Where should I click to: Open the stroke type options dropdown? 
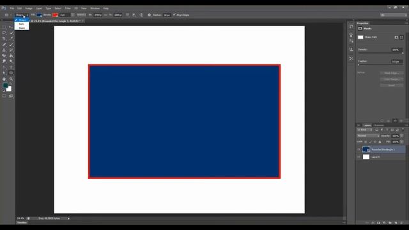[81, 15]
